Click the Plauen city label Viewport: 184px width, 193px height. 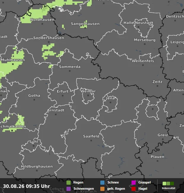pos(158,157)
